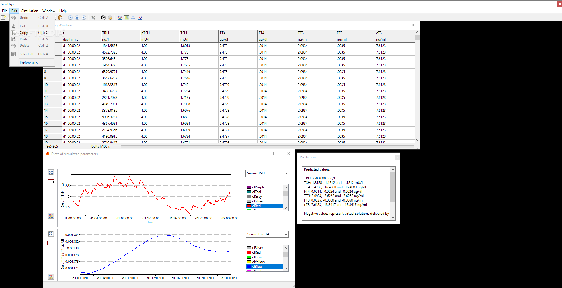Open the gear with pencil settings icon
Image resolution: width=562 pixels, height=288 pixels.
[110, 18]
